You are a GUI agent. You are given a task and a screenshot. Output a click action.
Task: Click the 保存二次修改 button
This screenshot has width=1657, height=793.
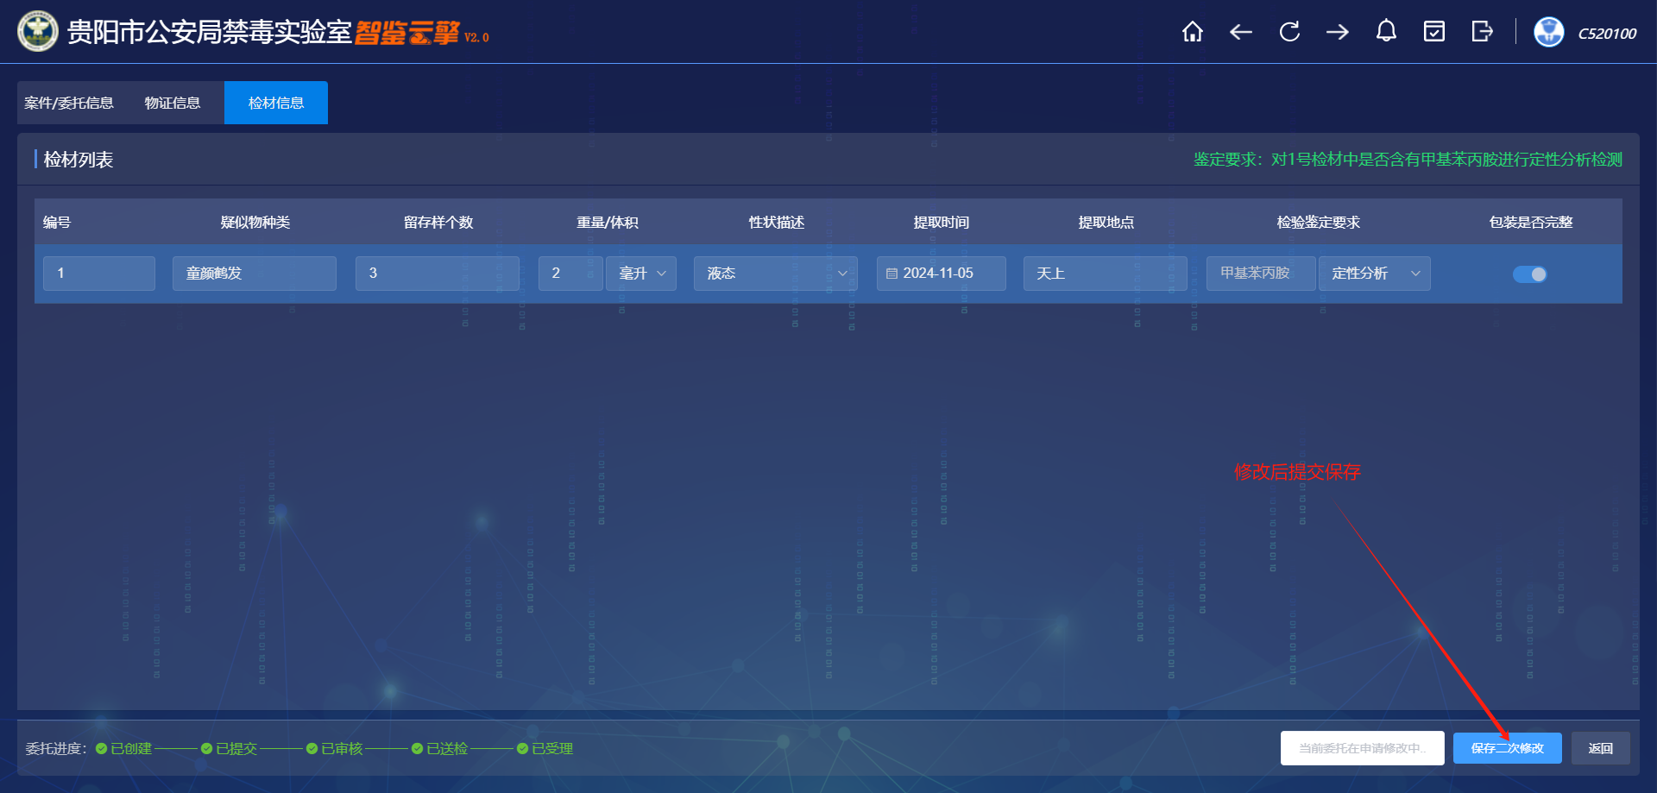(1507, 748)
